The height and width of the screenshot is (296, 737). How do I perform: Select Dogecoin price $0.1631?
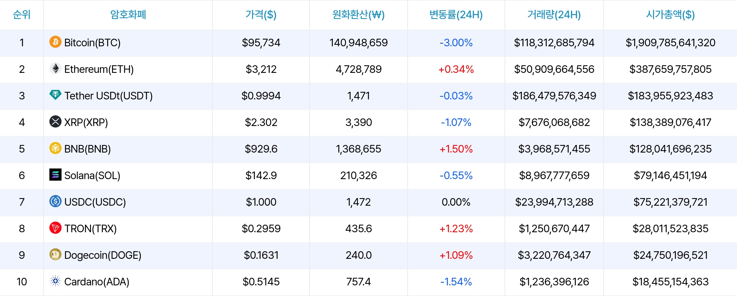(261, 255)
